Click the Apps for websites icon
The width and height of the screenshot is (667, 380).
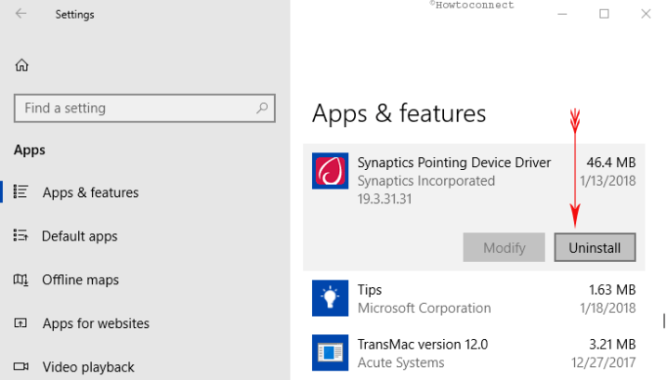20,323
